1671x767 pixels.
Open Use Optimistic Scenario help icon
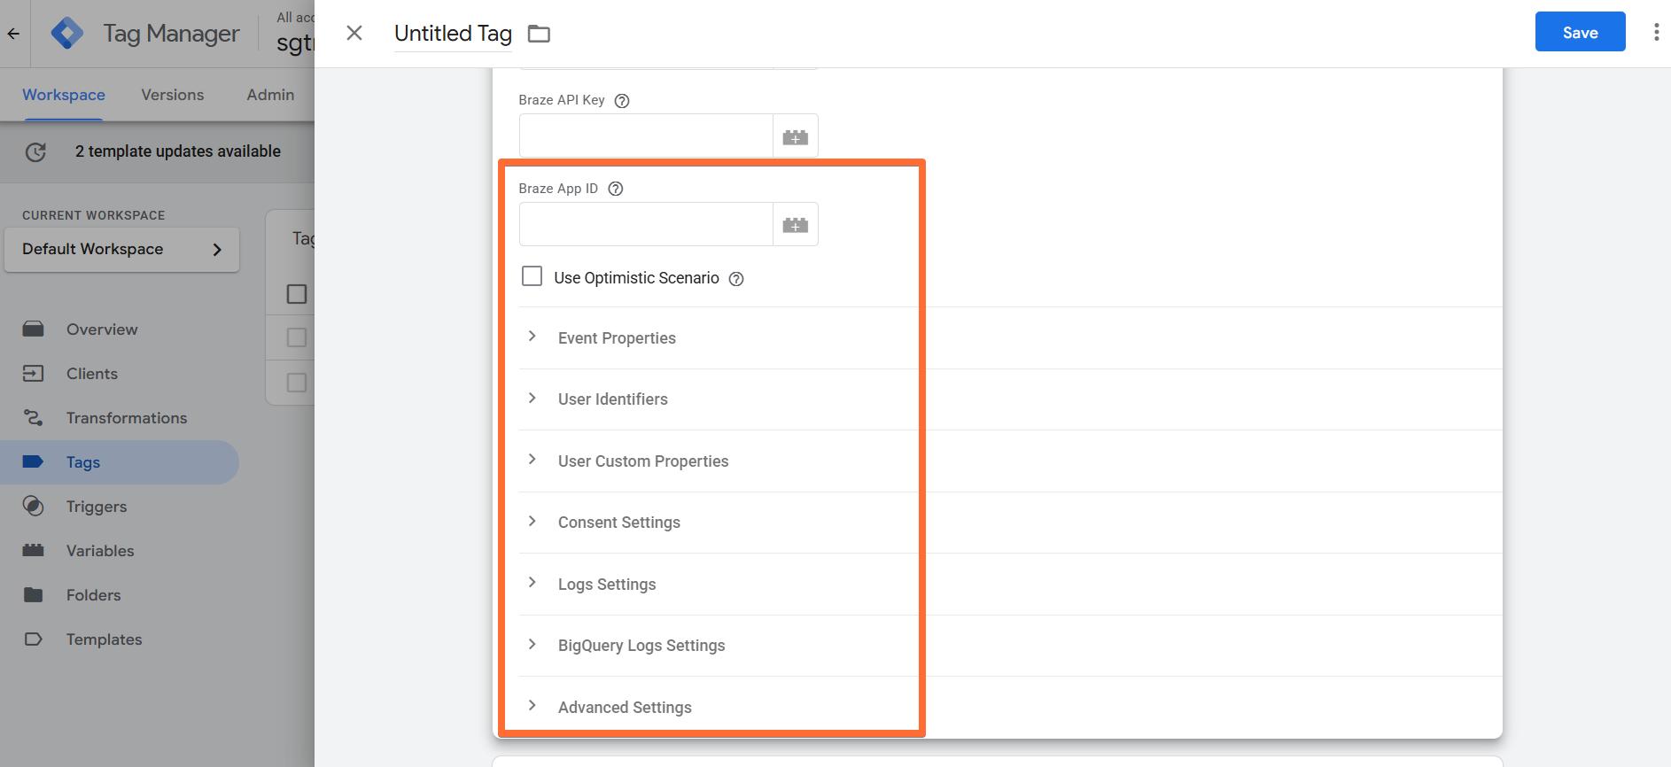pyautogui.click(x=736, y=279)
